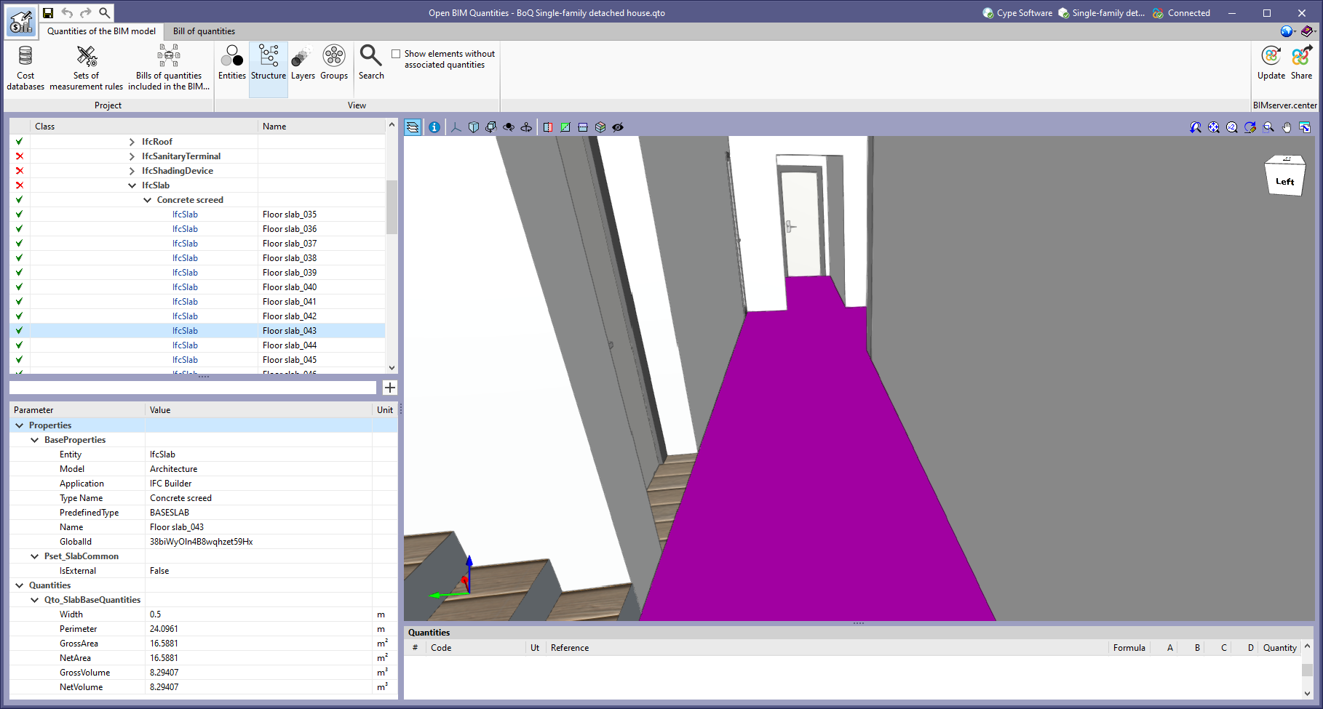Click the Share icon
The image size is (1323, 709).
click(x=1302, y=65)
